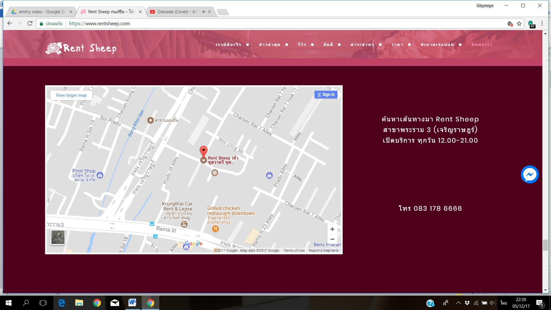Screen dimensions: 551x310
Task: Click the address bar URL
Action: [99, 24]
